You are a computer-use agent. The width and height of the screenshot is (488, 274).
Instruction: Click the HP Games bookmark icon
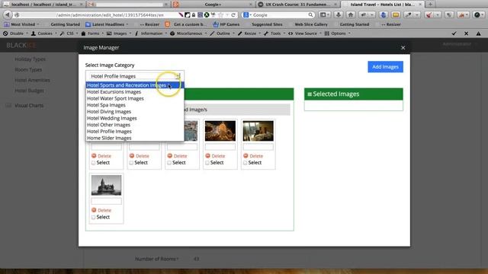pos(215,24)
